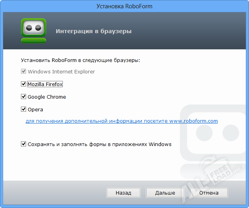Image resolution: width=249 pixels, height=208 pixels.
Task: Click the green RoboForm robot logo
Action: click(34, 30)
